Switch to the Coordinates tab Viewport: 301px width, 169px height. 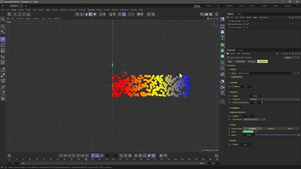(240, 61)
